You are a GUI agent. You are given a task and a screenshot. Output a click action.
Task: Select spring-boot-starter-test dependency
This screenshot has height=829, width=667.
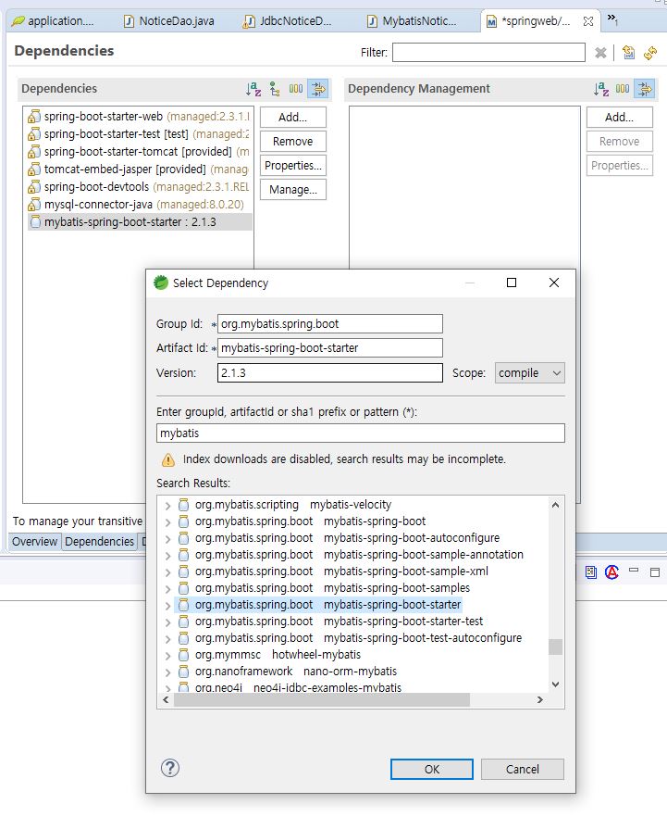tap(139, 133)
